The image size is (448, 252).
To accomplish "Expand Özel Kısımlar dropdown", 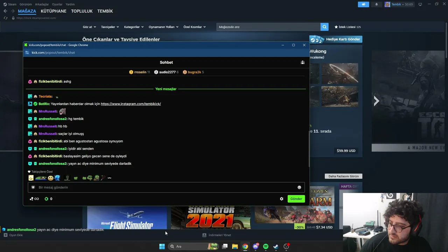I will pos(195,27).
